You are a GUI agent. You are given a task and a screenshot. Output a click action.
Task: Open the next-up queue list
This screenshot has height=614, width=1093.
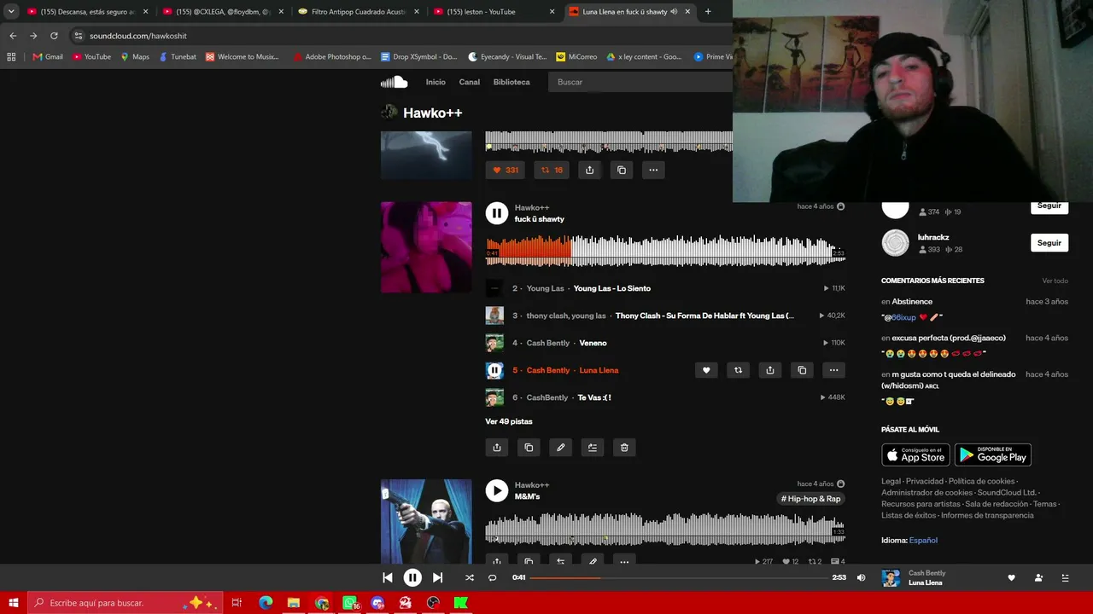(1065, 577)
